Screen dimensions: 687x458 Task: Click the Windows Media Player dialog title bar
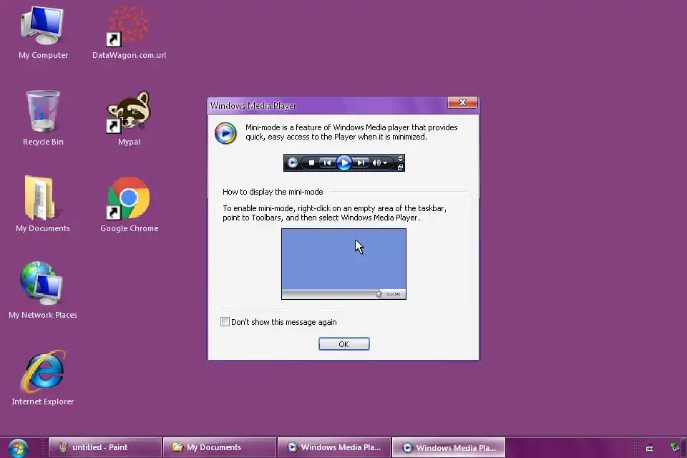point(328,106)
